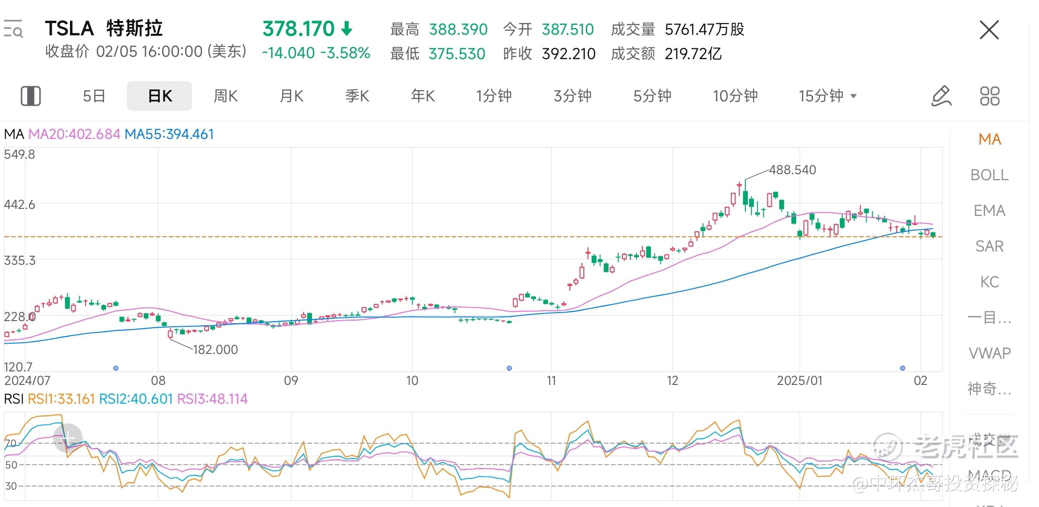Select the 1分钟 interval
1039x507 pixels.
point(494,96)
